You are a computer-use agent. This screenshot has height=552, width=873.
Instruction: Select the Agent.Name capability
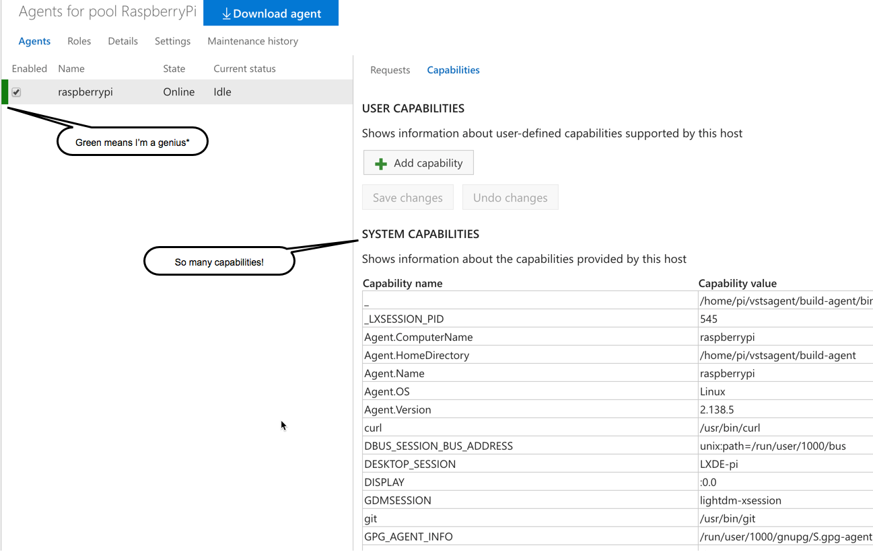coord(394,373)
